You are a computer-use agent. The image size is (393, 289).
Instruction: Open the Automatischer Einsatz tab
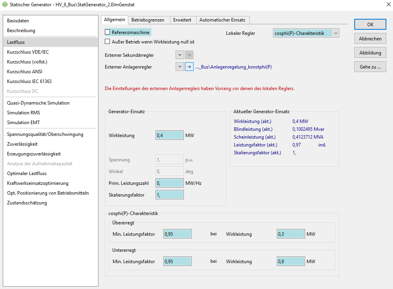[223, 20]
